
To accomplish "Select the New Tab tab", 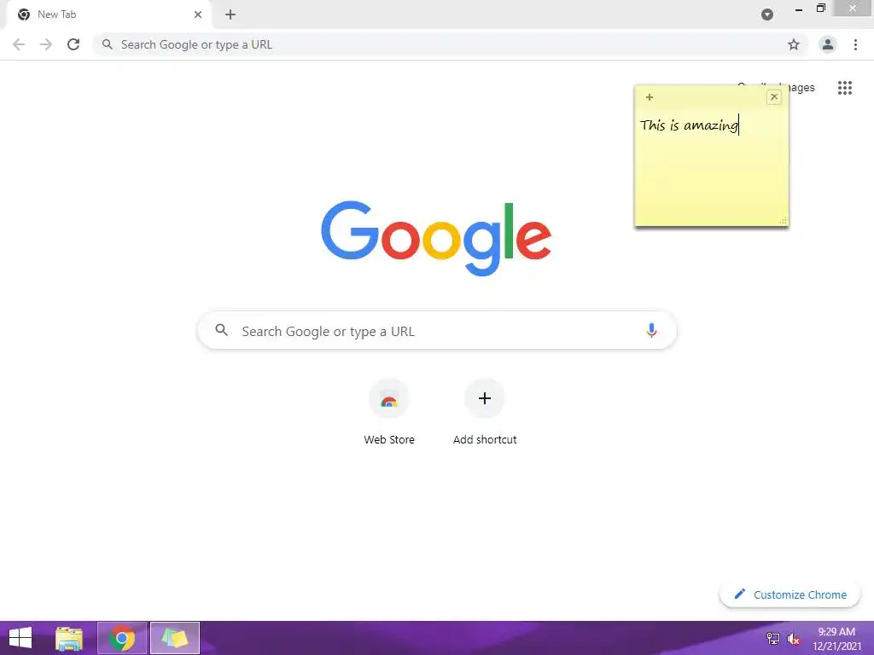I will tap(109, 14).
